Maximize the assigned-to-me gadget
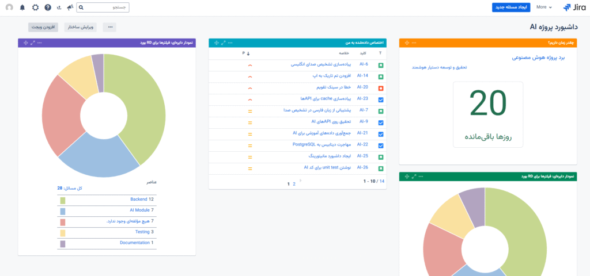 click(224, 43)
